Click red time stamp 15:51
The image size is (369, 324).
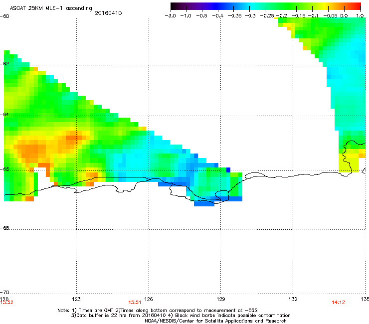135,303
